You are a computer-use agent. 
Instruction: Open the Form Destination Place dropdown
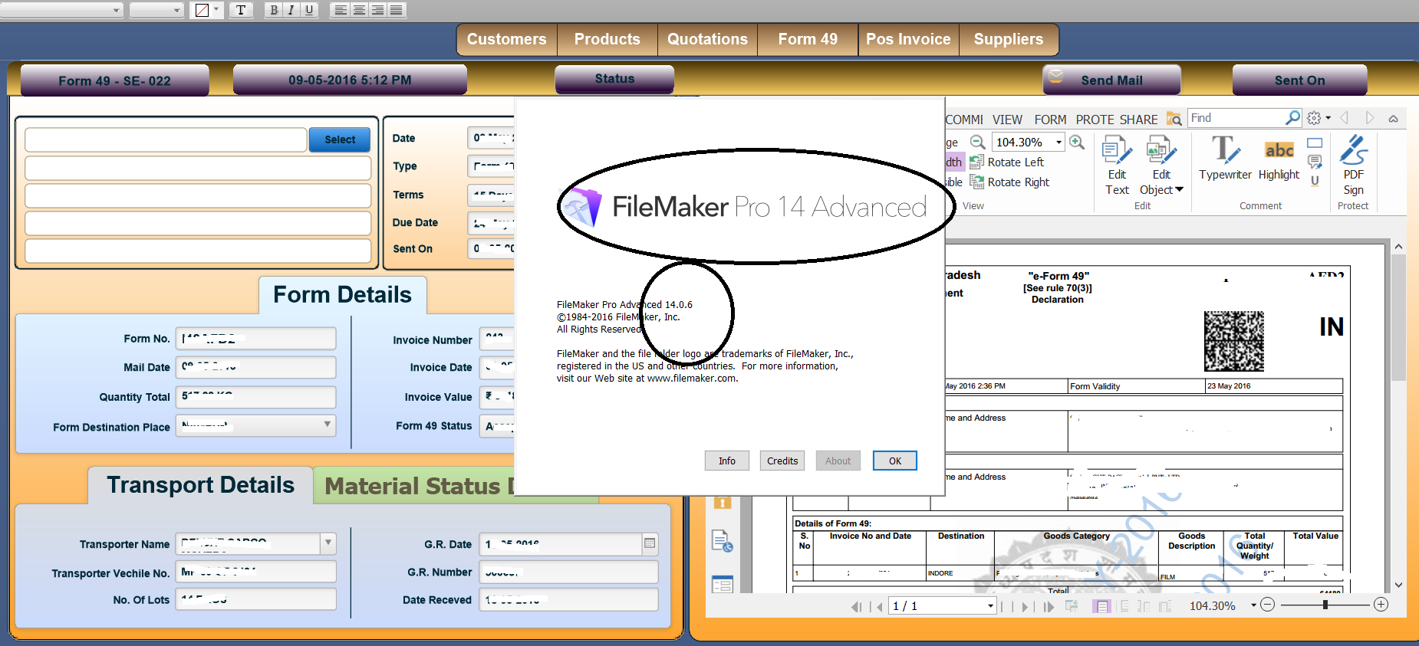[x=328, y=425]
